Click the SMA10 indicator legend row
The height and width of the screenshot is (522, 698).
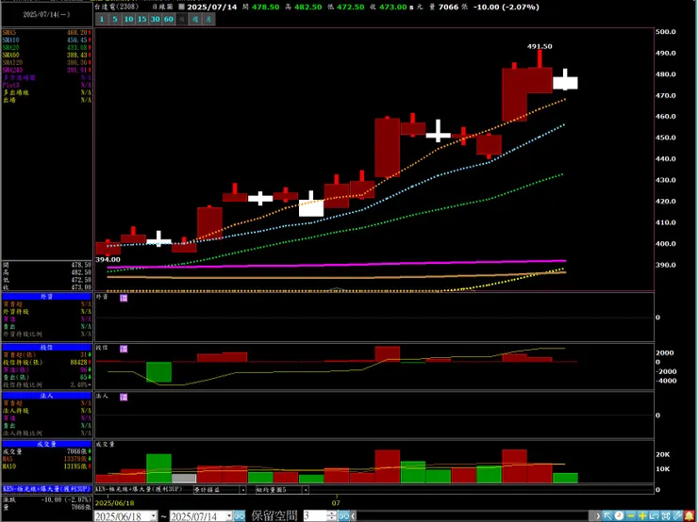click(47, 40)
